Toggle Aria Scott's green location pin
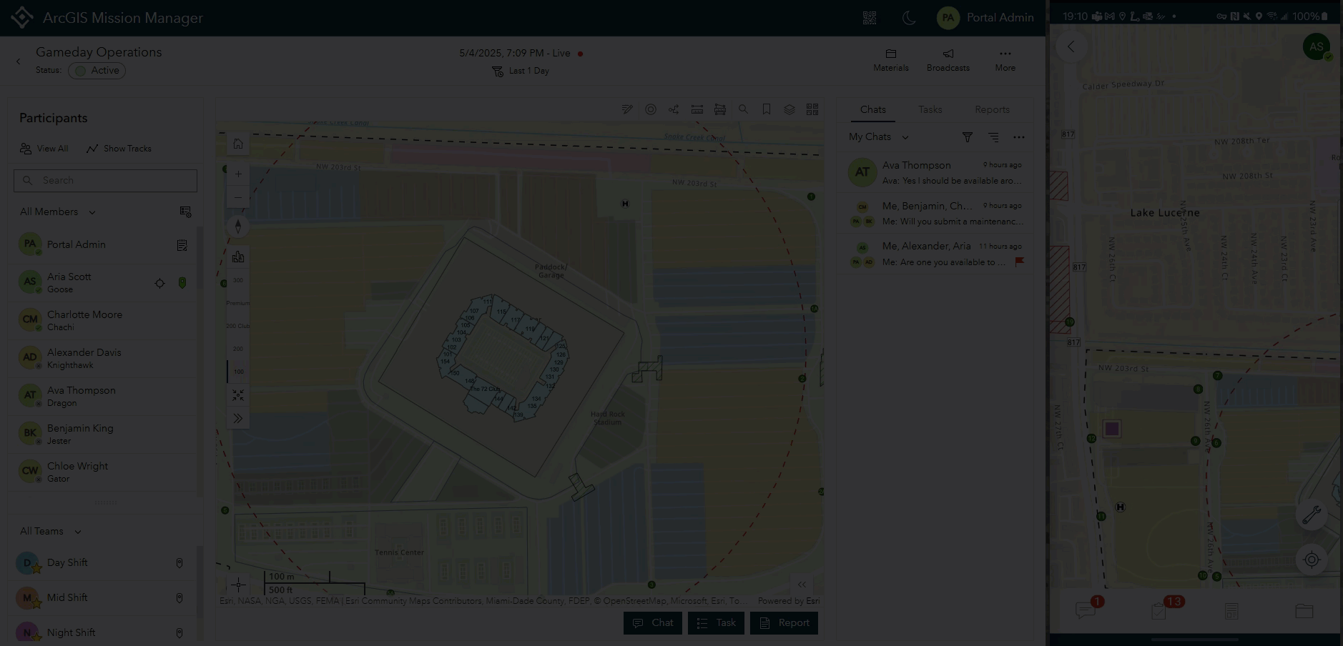Image resolution: width=1343 pixels, height=646 pixels. [182, 283]
